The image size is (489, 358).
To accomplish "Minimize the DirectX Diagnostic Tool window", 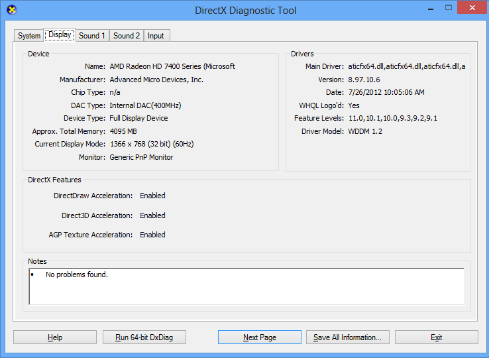I will point(431,9).
